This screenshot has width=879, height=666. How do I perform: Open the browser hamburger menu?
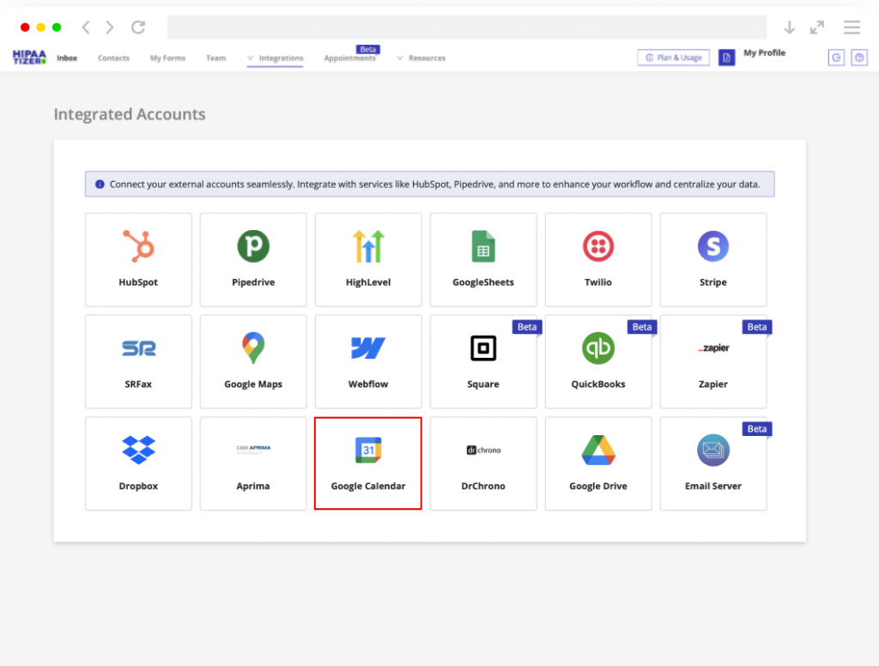(852, 27)
